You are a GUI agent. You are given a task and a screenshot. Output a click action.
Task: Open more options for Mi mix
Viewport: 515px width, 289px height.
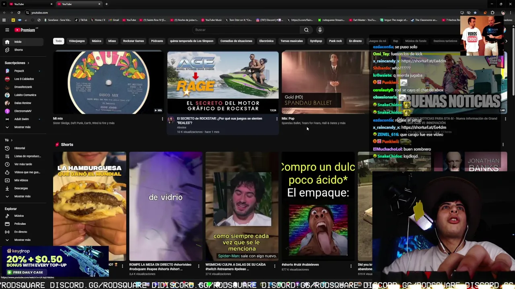(x=162, y=119)
